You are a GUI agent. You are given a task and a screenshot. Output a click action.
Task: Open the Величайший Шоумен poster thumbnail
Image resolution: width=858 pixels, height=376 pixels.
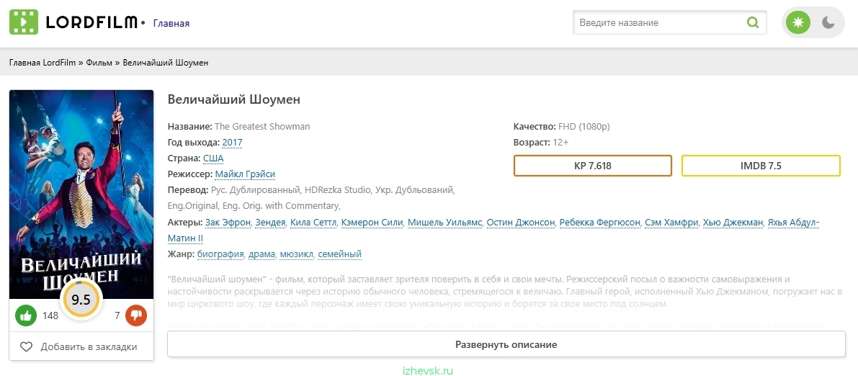(81, 194)
